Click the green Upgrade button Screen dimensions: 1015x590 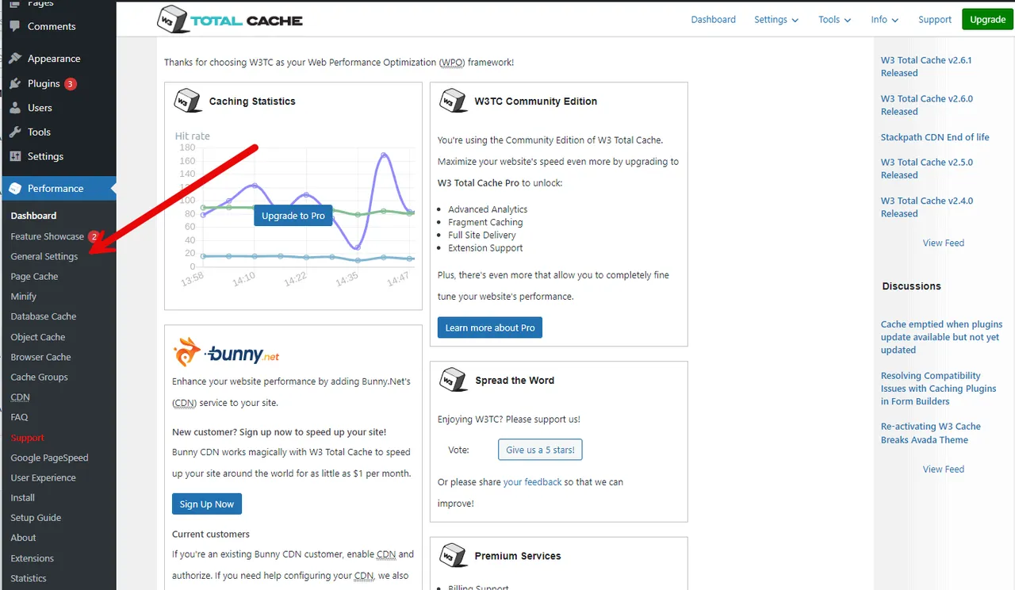point(987,20)
